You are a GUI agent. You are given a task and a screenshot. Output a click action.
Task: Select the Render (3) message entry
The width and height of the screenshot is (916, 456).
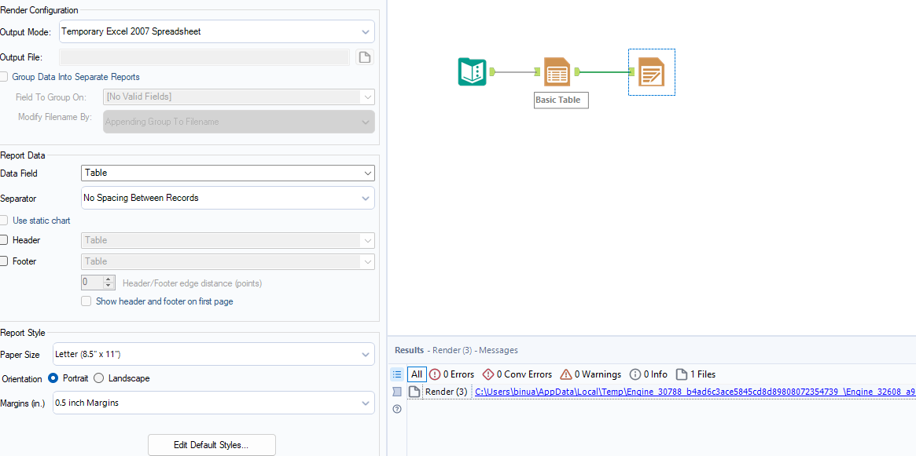(446, 392)
